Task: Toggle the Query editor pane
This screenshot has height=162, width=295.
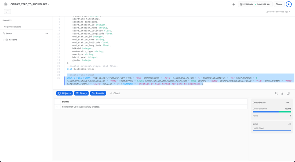Action: click(x=81, y=93)
